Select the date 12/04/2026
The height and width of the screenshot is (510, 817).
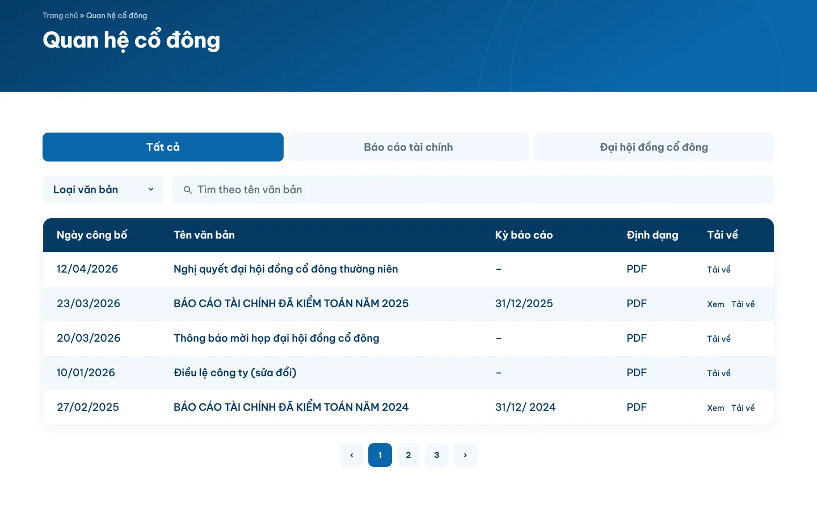tap(87, 269)
